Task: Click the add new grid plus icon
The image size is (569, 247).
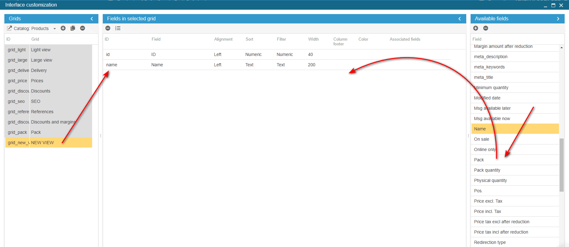Action: 63,28
